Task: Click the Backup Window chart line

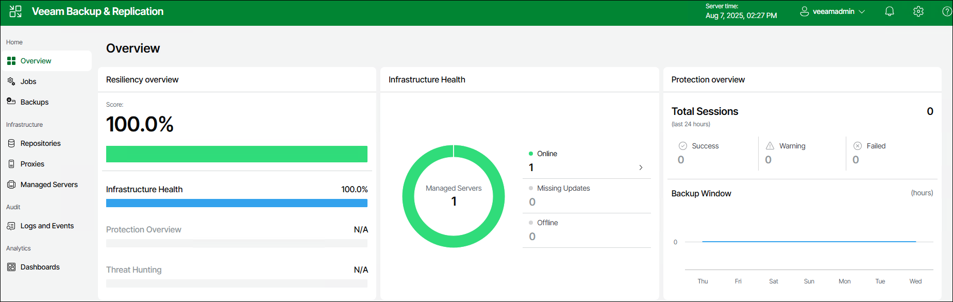Action: pos(809,241)
